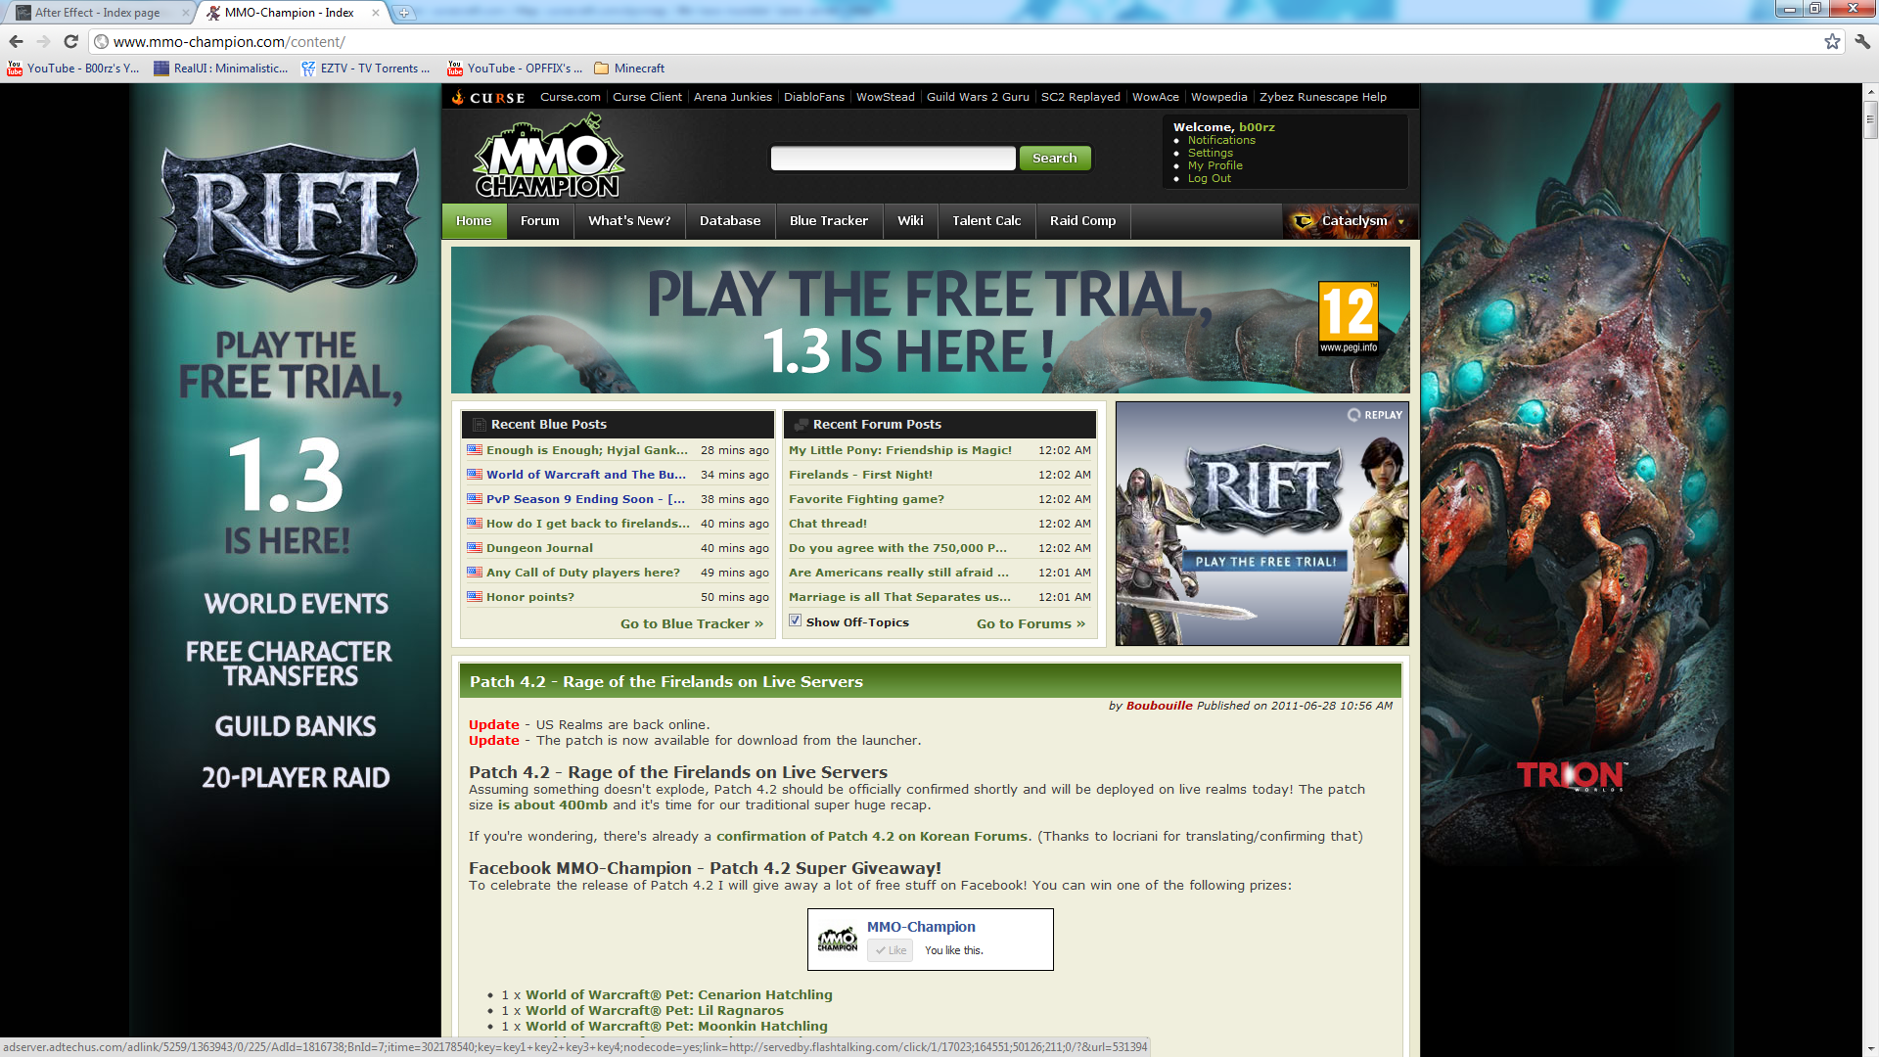Follow the Go to Forums link

coord(1031,623)
